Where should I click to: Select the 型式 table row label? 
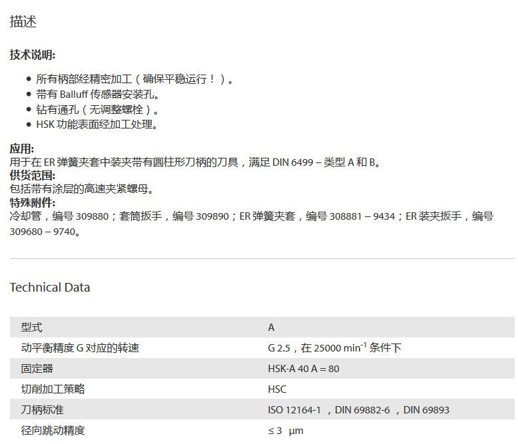pos(31,328)
